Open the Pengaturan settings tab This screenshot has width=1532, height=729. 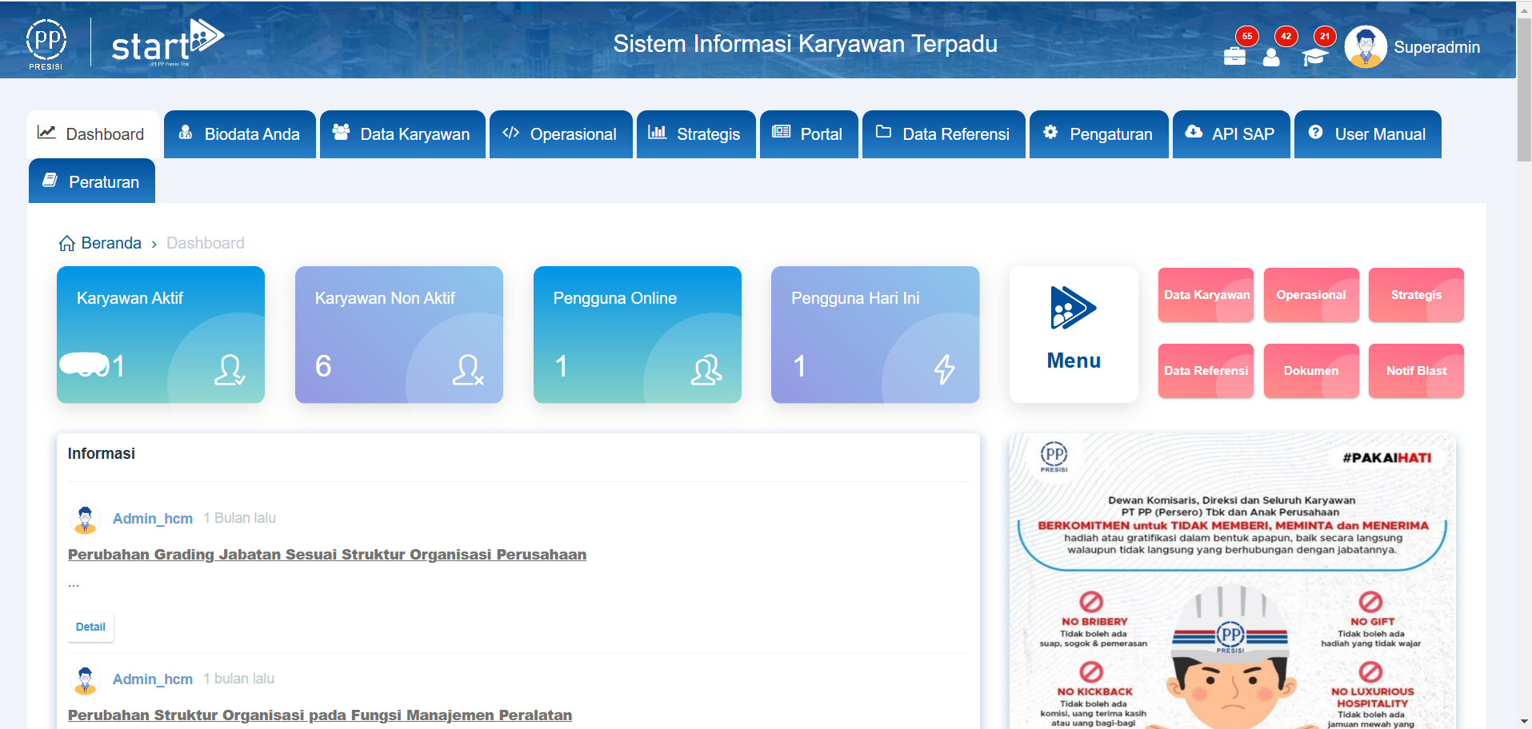[1098, 134]
